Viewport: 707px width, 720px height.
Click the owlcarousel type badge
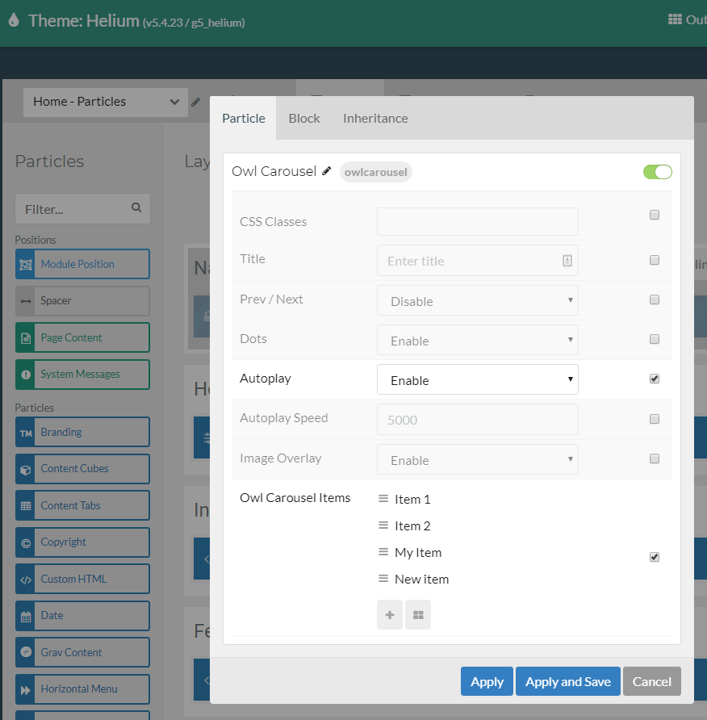(x=375, y=172)
